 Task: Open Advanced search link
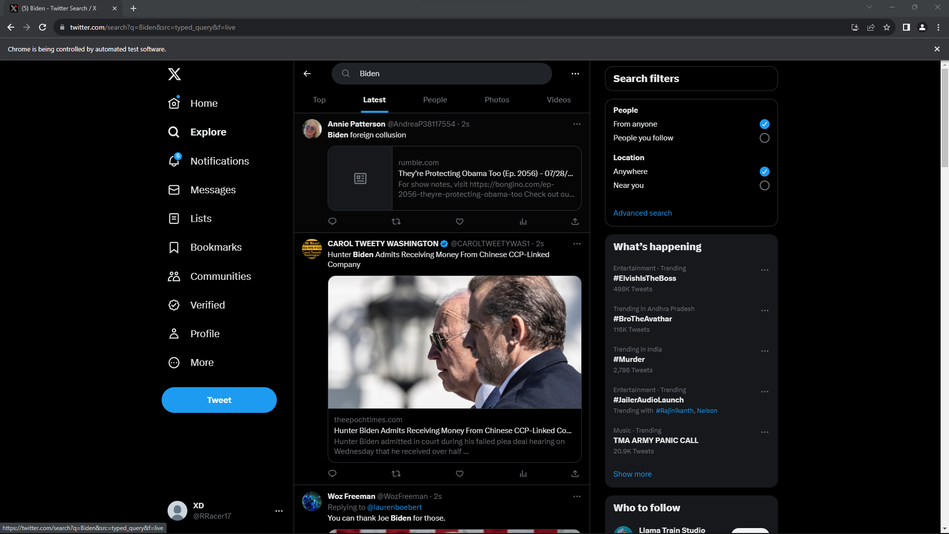pyautogui.click(x=642, y=213)
